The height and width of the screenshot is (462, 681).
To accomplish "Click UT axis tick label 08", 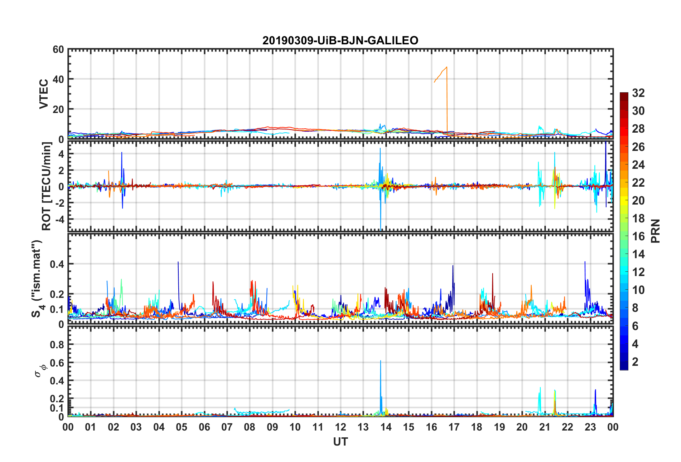I will click(250, 427).
